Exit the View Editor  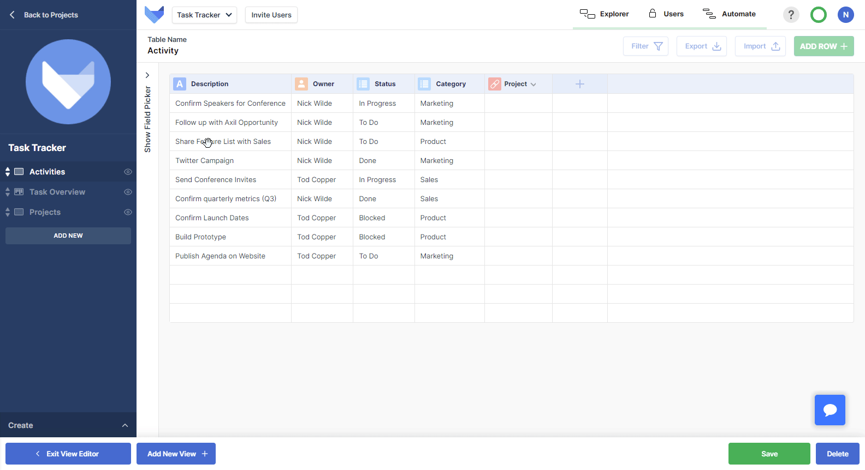[x=68, y=454]
